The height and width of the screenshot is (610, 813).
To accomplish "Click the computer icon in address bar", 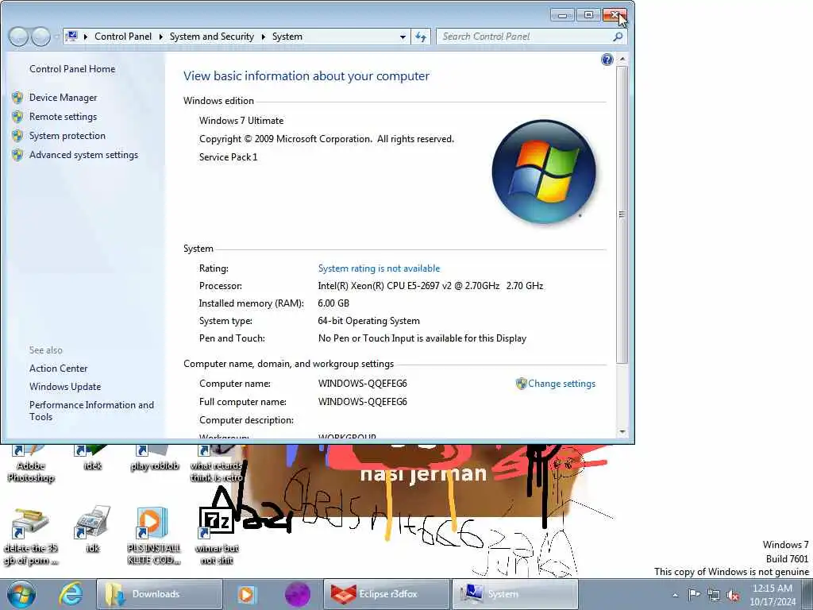I will [x=72, y=37].
